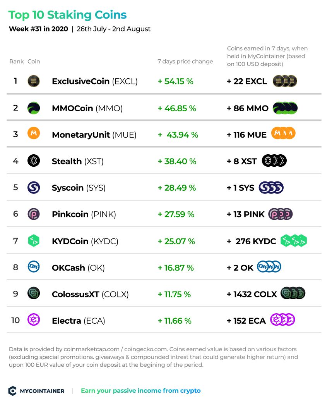The image size is (332, 409).
Task: Click 'Earn your passive income from crypto'
Action: [140, 390]
